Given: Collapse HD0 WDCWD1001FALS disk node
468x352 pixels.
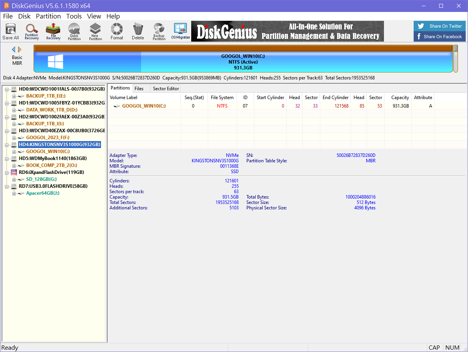Looking at the screenshot, I should [x=7, y=89].
